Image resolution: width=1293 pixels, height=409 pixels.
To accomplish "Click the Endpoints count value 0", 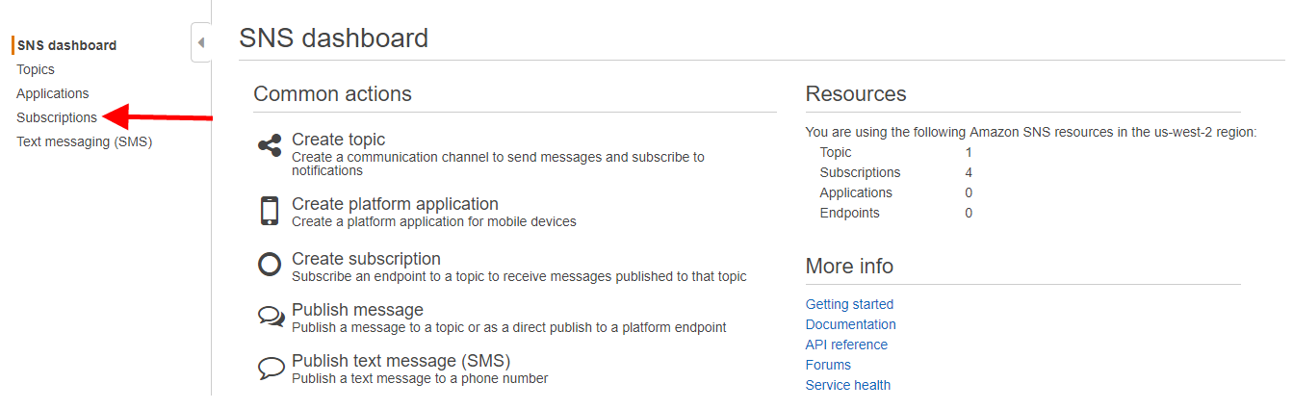I will tap(969, 213).
